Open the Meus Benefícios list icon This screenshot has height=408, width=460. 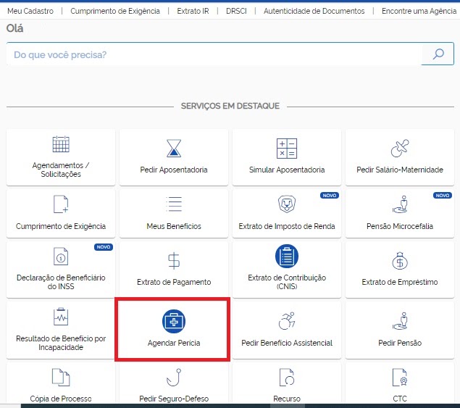coord(174,204)
